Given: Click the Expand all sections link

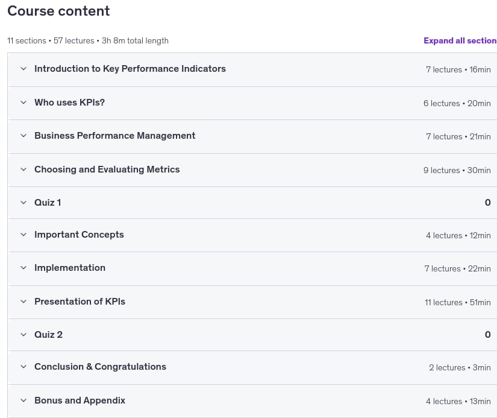Looking at the screenshot, I should coord(460,40).
